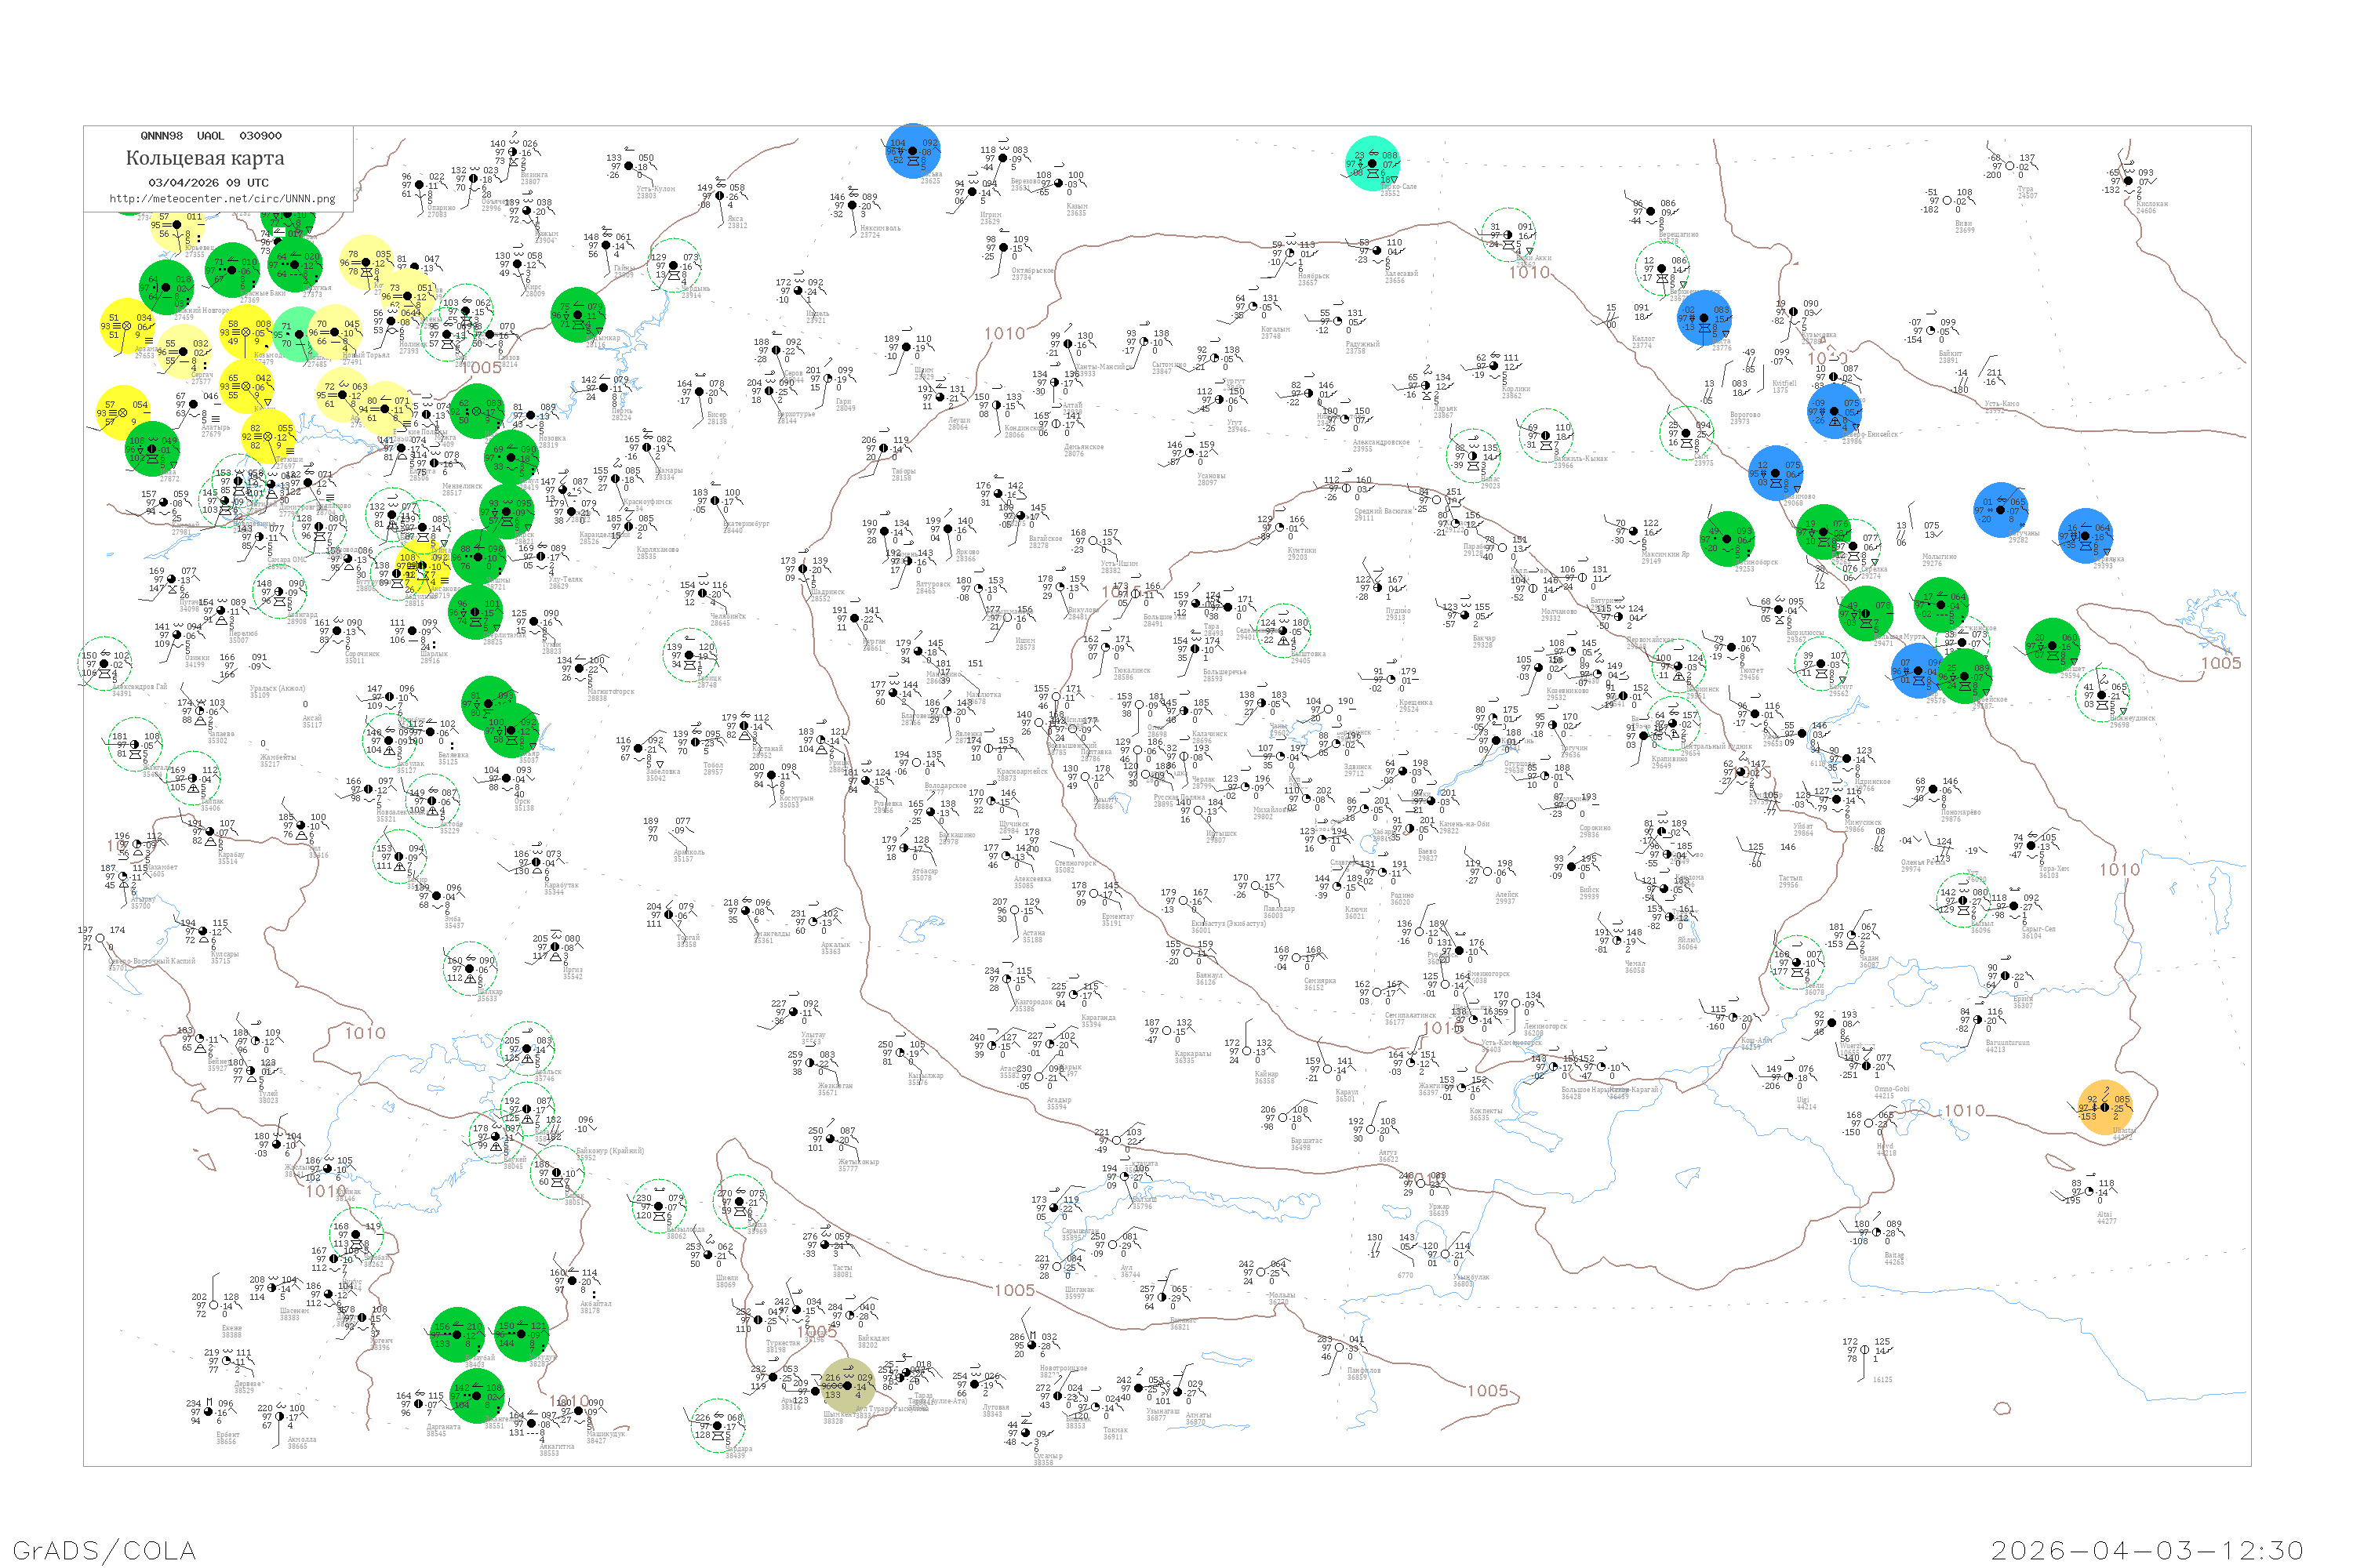Click the GrADS/COLA label
Image resolution: width=2353 pixels, height=1568 pixels.
click(x=104, y=1550)
